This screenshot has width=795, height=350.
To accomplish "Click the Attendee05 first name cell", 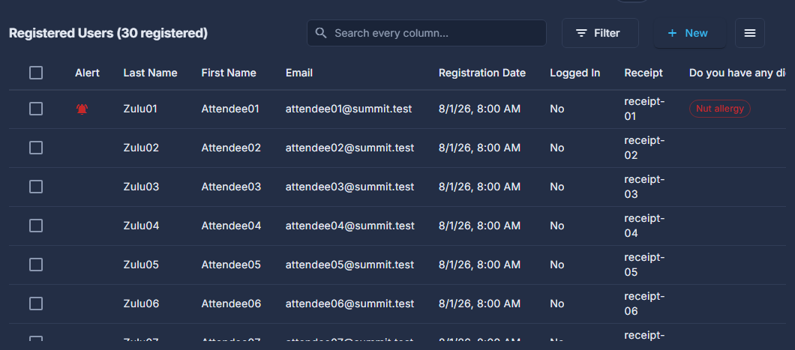I will click(231, 265).
